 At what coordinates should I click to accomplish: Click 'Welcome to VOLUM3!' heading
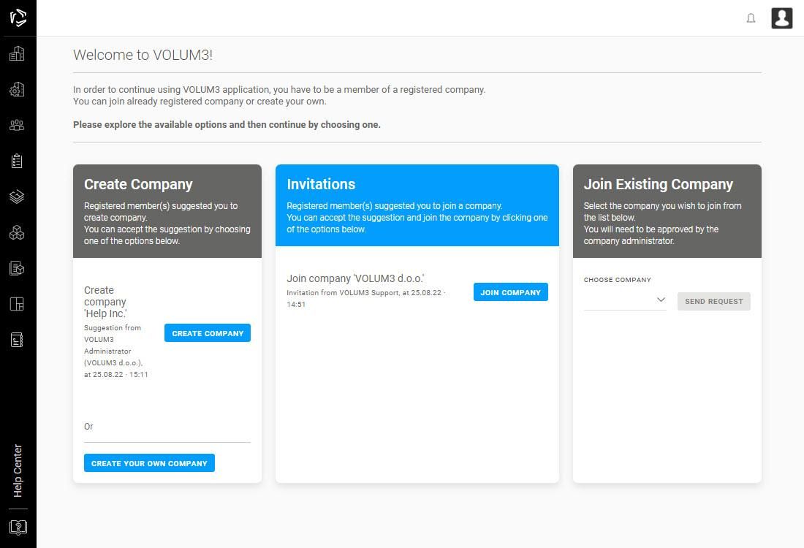click(x=143, y=55)
